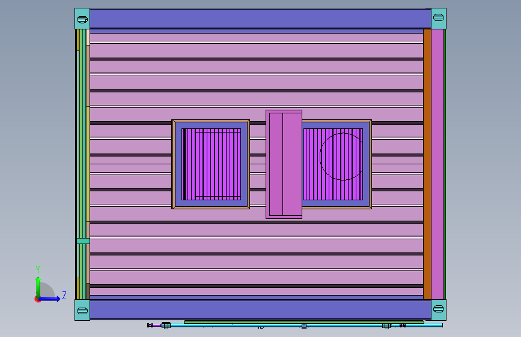Select the small teal bracket on left edge

83,241
